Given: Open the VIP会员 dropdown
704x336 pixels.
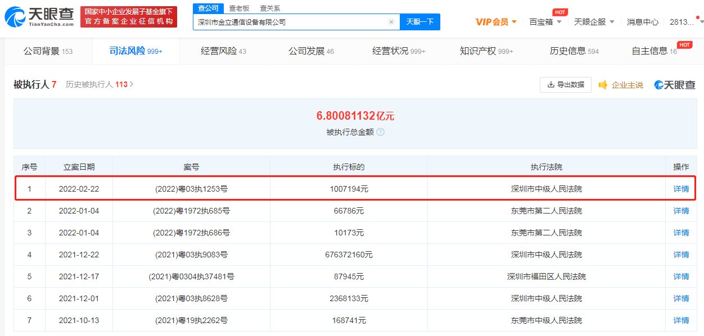Looking at the screenshot, I should (x=496, y=22).
